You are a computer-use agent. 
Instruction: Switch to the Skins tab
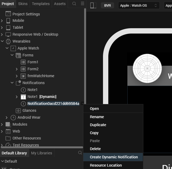click(x=23, y=4)
